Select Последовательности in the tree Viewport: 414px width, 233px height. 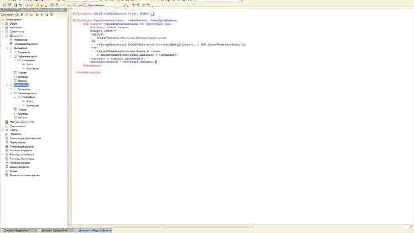tap(25, 44)
